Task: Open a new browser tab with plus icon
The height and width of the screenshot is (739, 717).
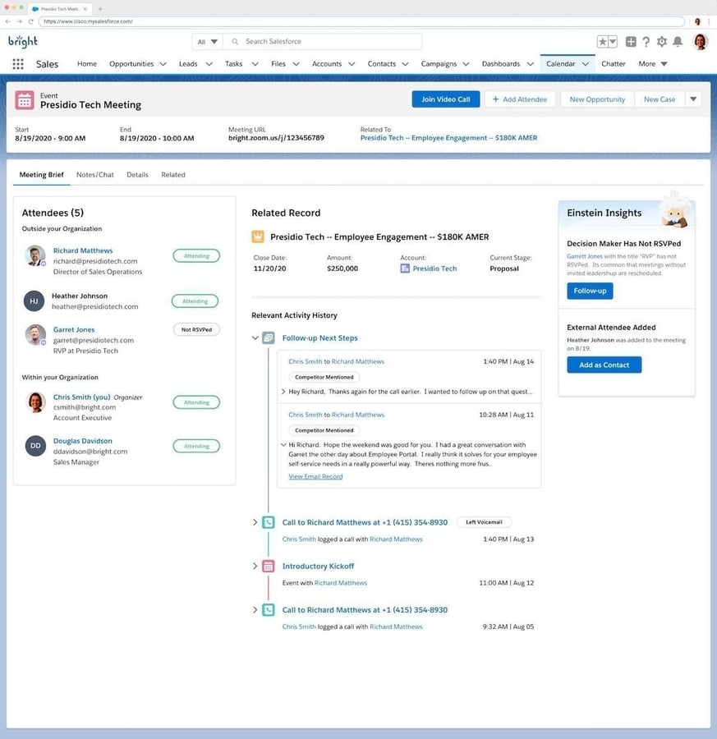Action: 100,8
